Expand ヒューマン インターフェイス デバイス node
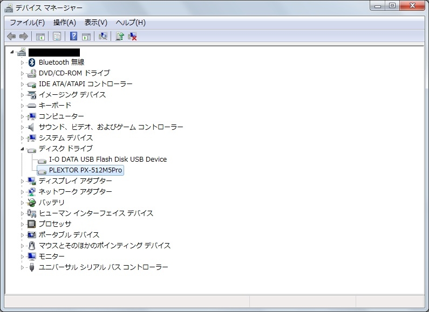 click(x=23, y=213)
